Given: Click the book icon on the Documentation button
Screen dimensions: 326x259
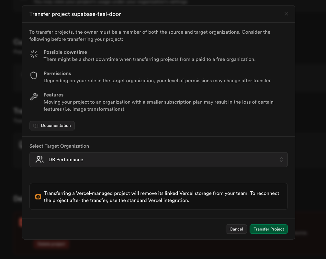Looking at the screenshot, I should (36, 126).
